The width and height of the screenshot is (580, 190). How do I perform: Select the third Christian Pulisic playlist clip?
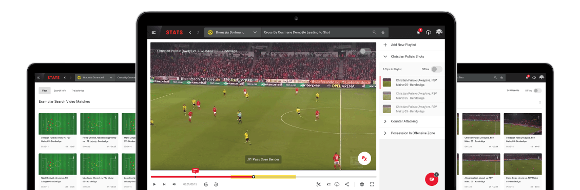(412, 109)
